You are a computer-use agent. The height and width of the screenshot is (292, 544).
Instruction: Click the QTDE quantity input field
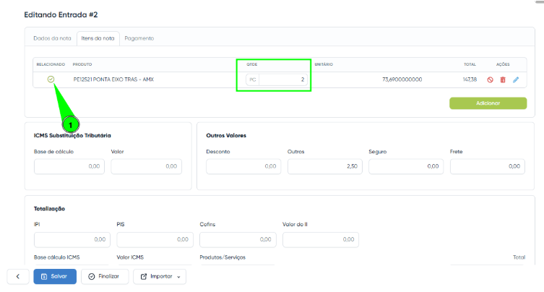pos(282,80)
